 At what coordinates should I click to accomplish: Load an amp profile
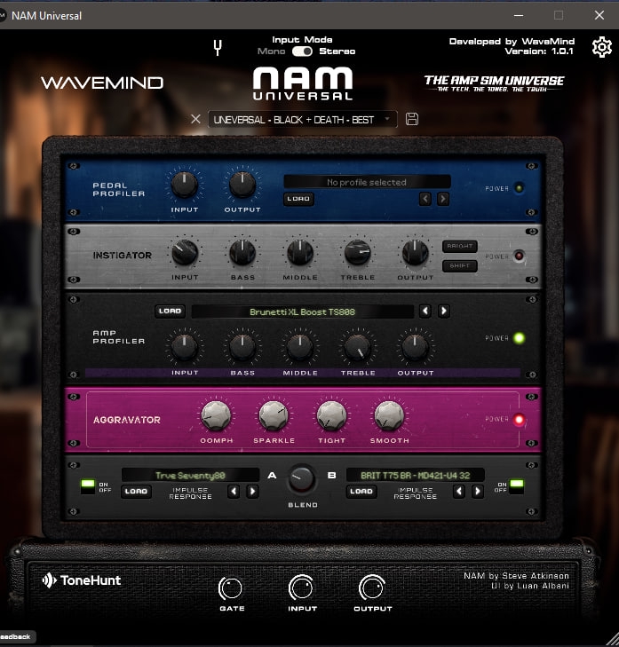pyautogui.click(x=170, y=311)
